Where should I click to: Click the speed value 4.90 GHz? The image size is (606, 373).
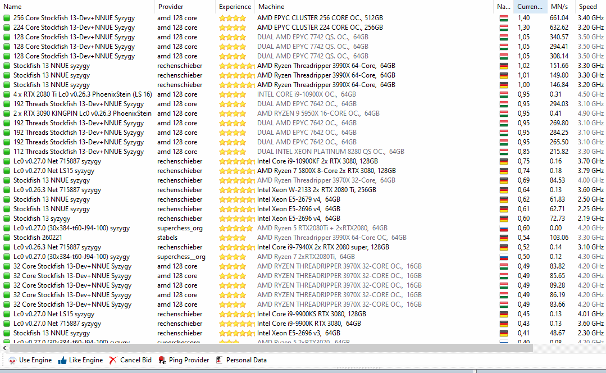[x=591, y=113]
